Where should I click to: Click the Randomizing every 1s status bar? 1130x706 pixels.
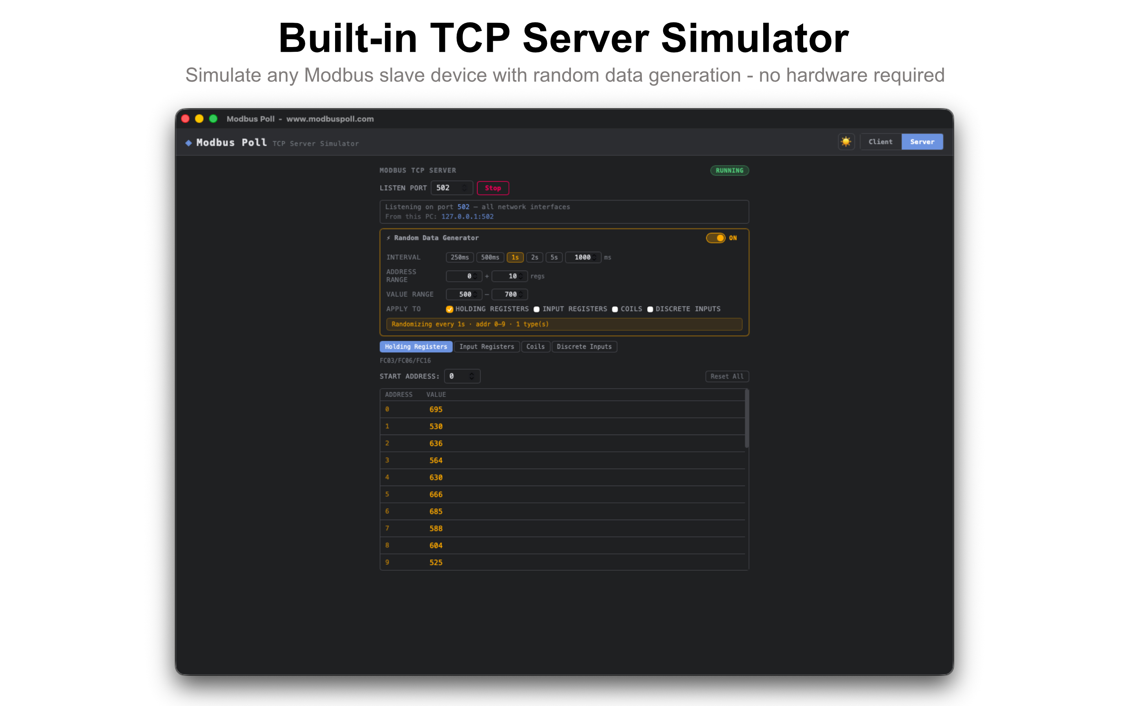coord(564,324)
